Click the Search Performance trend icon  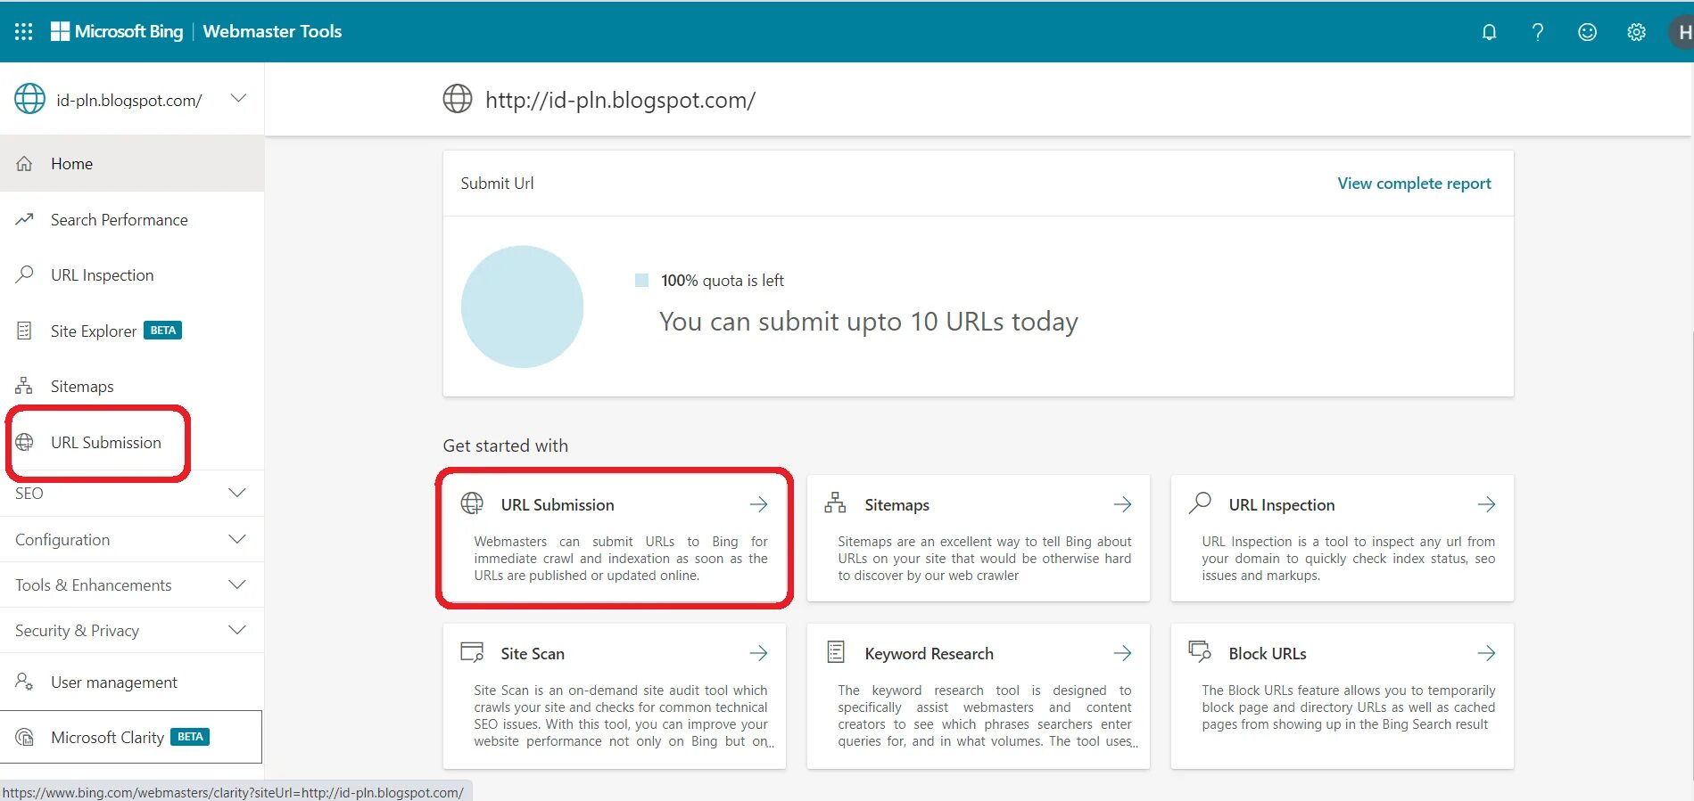[24, 219]
